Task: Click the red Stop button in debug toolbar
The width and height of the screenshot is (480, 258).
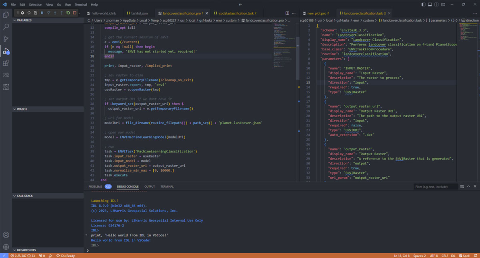Action: point(74,13)
